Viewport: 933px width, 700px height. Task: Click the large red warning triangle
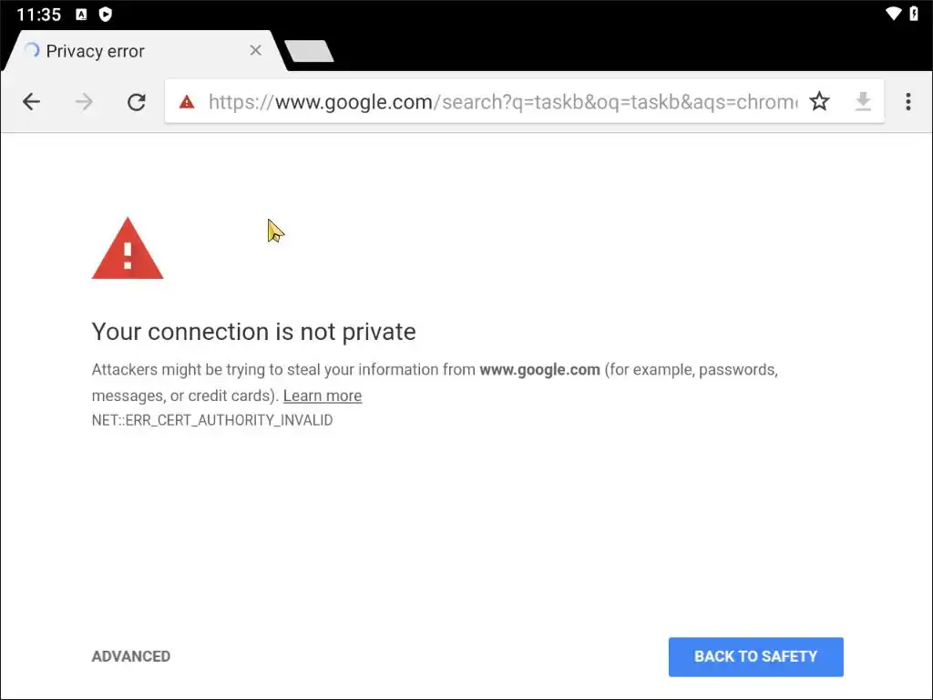click(x=128, y=249)
